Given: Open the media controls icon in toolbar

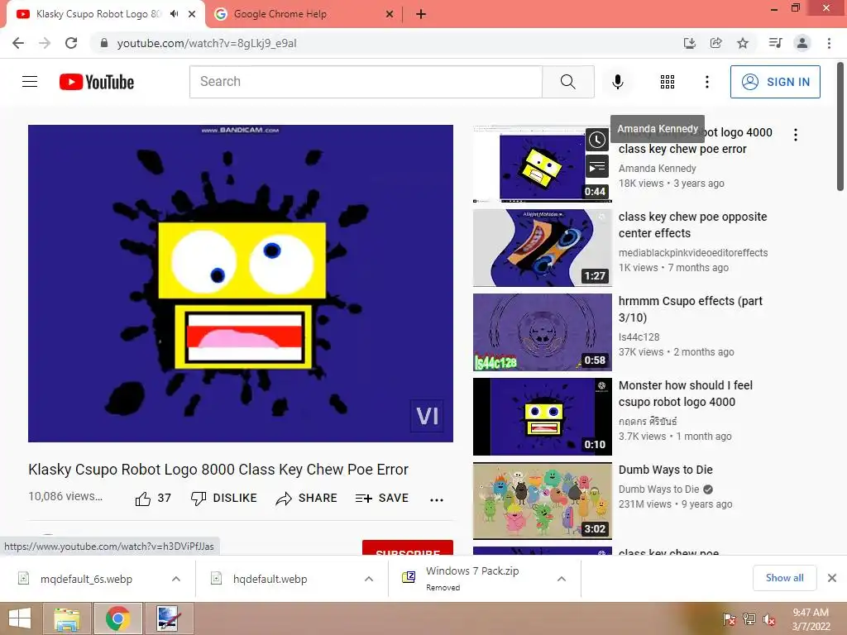Looking at the screenshot, I should pos(775,43).
